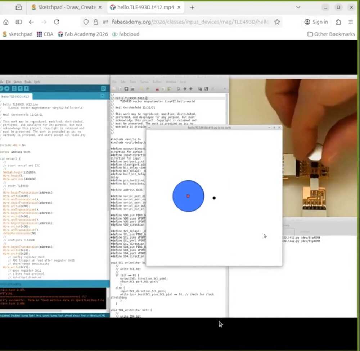The image size is (360, 351).
Task: Bookmark this page with the star
Action: 277,22
